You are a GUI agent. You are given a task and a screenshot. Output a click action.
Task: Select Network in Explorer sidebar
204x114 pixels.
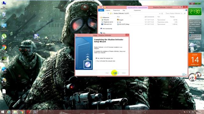[104, 33]
